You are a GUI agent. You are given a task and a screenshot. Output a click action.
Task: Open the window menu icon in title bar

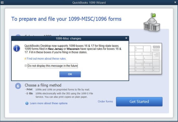2,3
